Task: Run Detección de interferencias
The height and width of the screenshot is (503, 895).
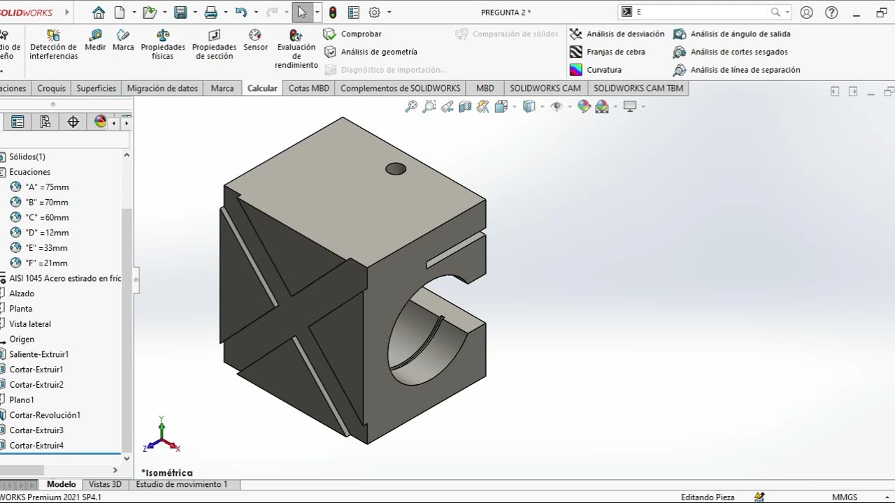Action: (x=54, y=45)
